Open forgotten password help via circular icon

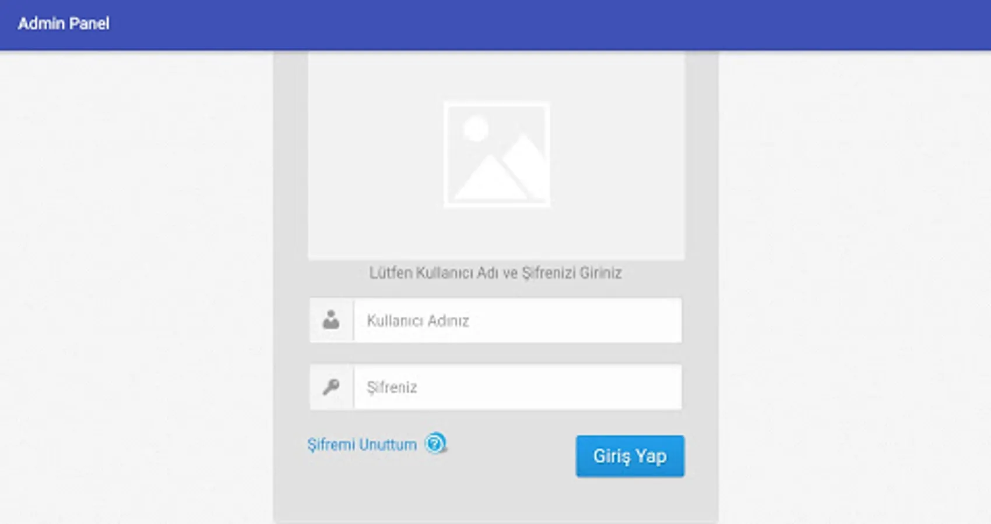[x=435, y=444]
